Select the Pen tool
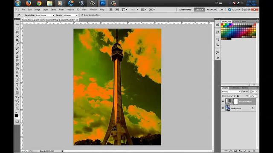Image resolution: width=273 pixels, height=153 pixels. coord(17,80)
